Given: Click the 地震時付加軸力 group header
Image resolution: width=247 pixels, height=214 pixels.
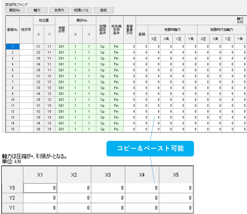Looking at the screenshot, I should pos(222,30).
